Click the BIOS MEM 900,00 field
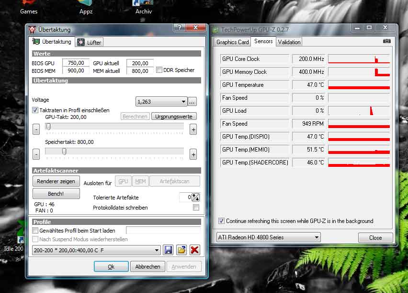Viewport: 408px width, 293px height. click(x=76, y=70)
